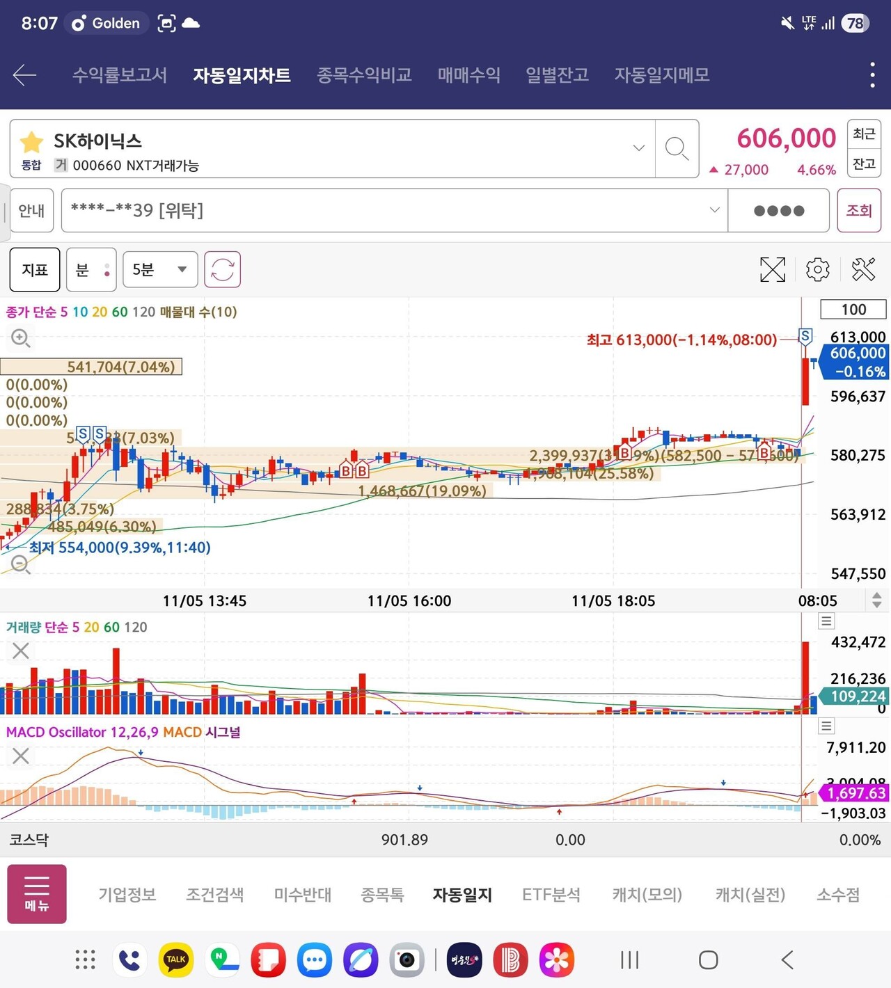The width and height of the screenshot is (891, 988).
Task: Expand the chart to fullscreen
Action: pyautogui.click(x=773, y=269)
